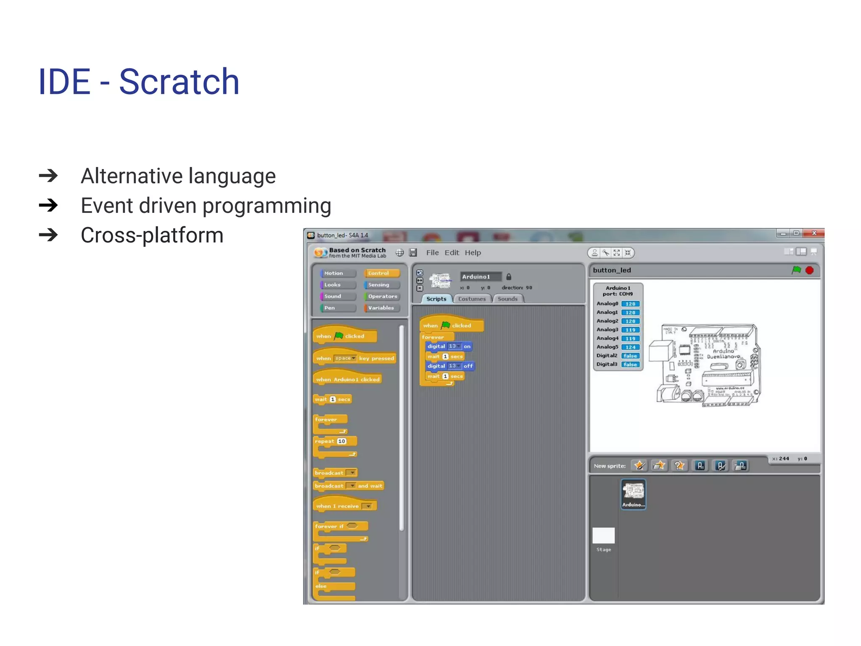
Task: Enable left-right flip rotation style
Action: 420,281
